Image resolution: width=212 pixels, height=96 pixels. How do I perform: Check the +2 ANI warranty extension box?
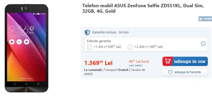130,47
